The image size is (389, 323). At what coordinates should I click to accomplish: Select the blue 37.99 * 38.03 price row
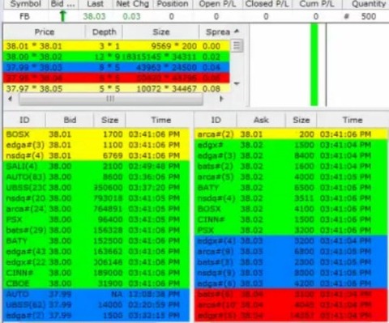pyautogui.click(x=117, y=67)
